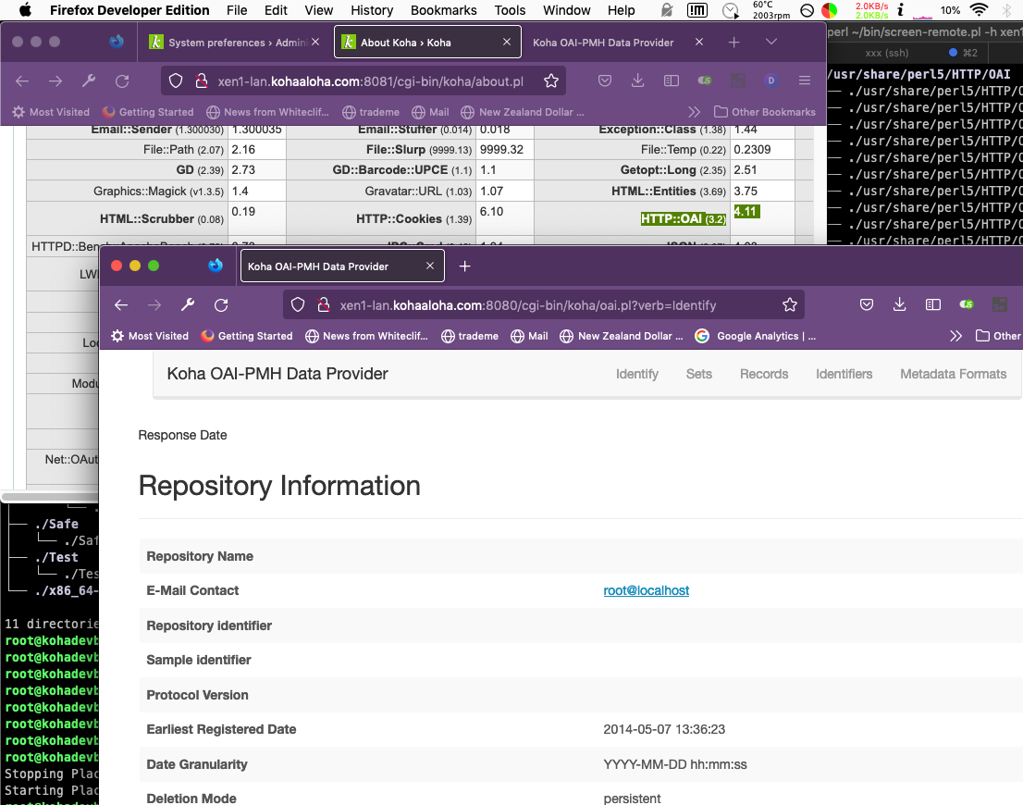Viewport: 1023px width, 805px height.
Task: Show sidebars in the OAI-PMH window
Action: pyautogui.click(x=933, y=305)
